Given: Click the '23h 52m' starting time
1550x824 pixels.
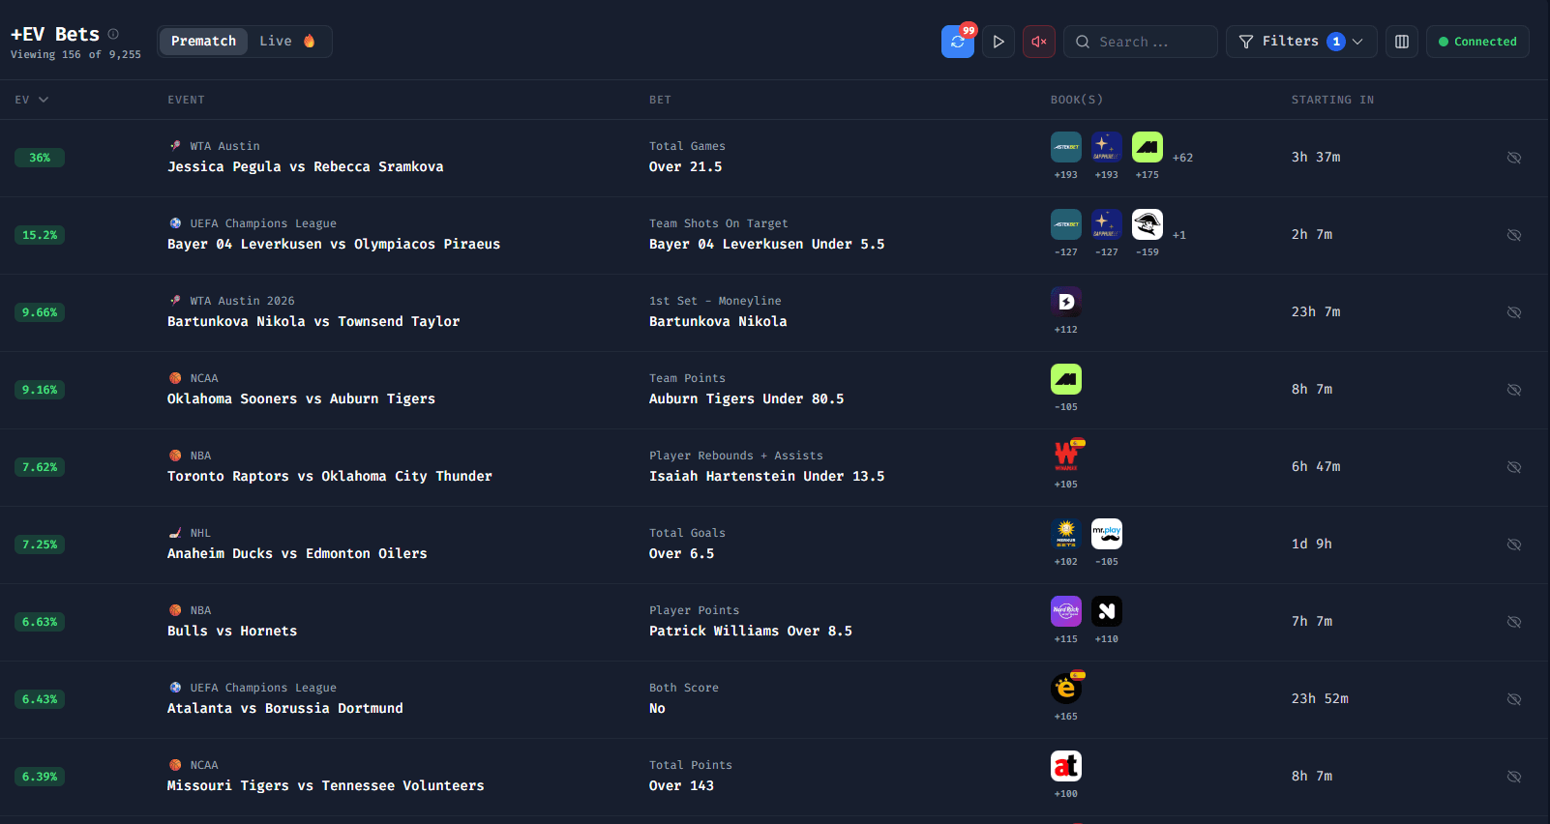Looking at the screenshot, I should pyautogui.click(x=1320, y=698).
